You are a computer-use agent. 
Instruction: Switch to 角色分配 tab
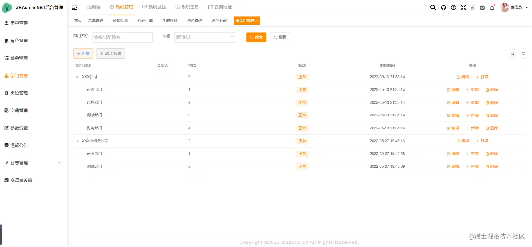click(x=219, y=21)
